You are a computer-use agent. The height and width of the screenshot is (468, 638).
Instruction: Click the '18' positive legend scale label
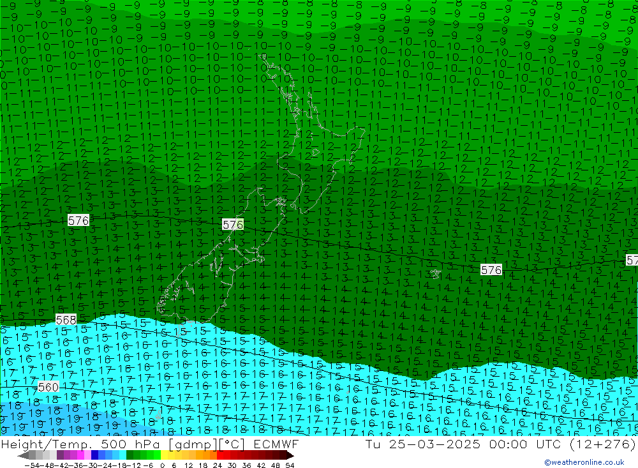click(203, 465)
